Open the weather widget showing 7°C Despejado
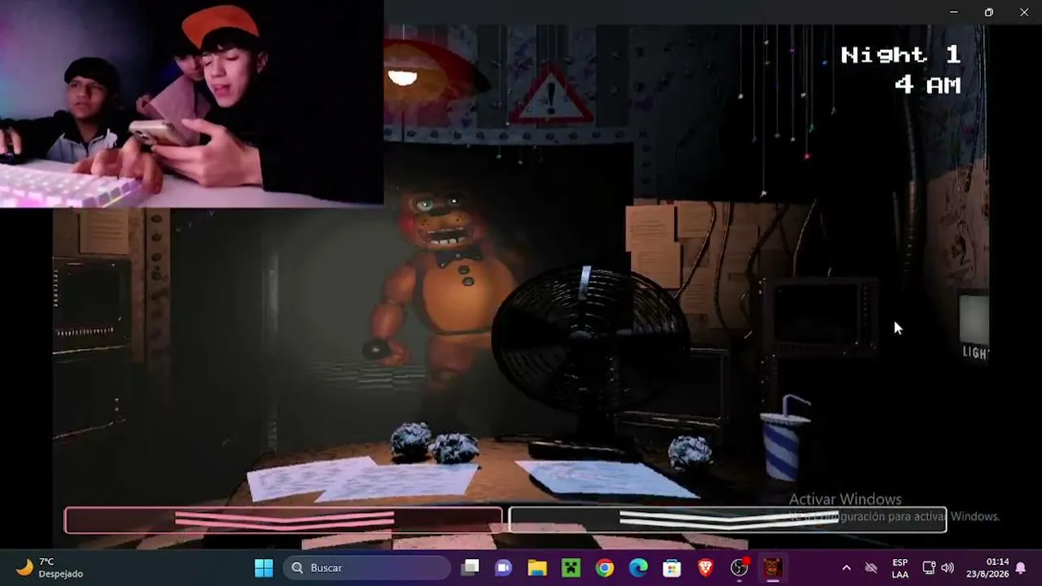 pyautogui.click(x=50, y=567)
